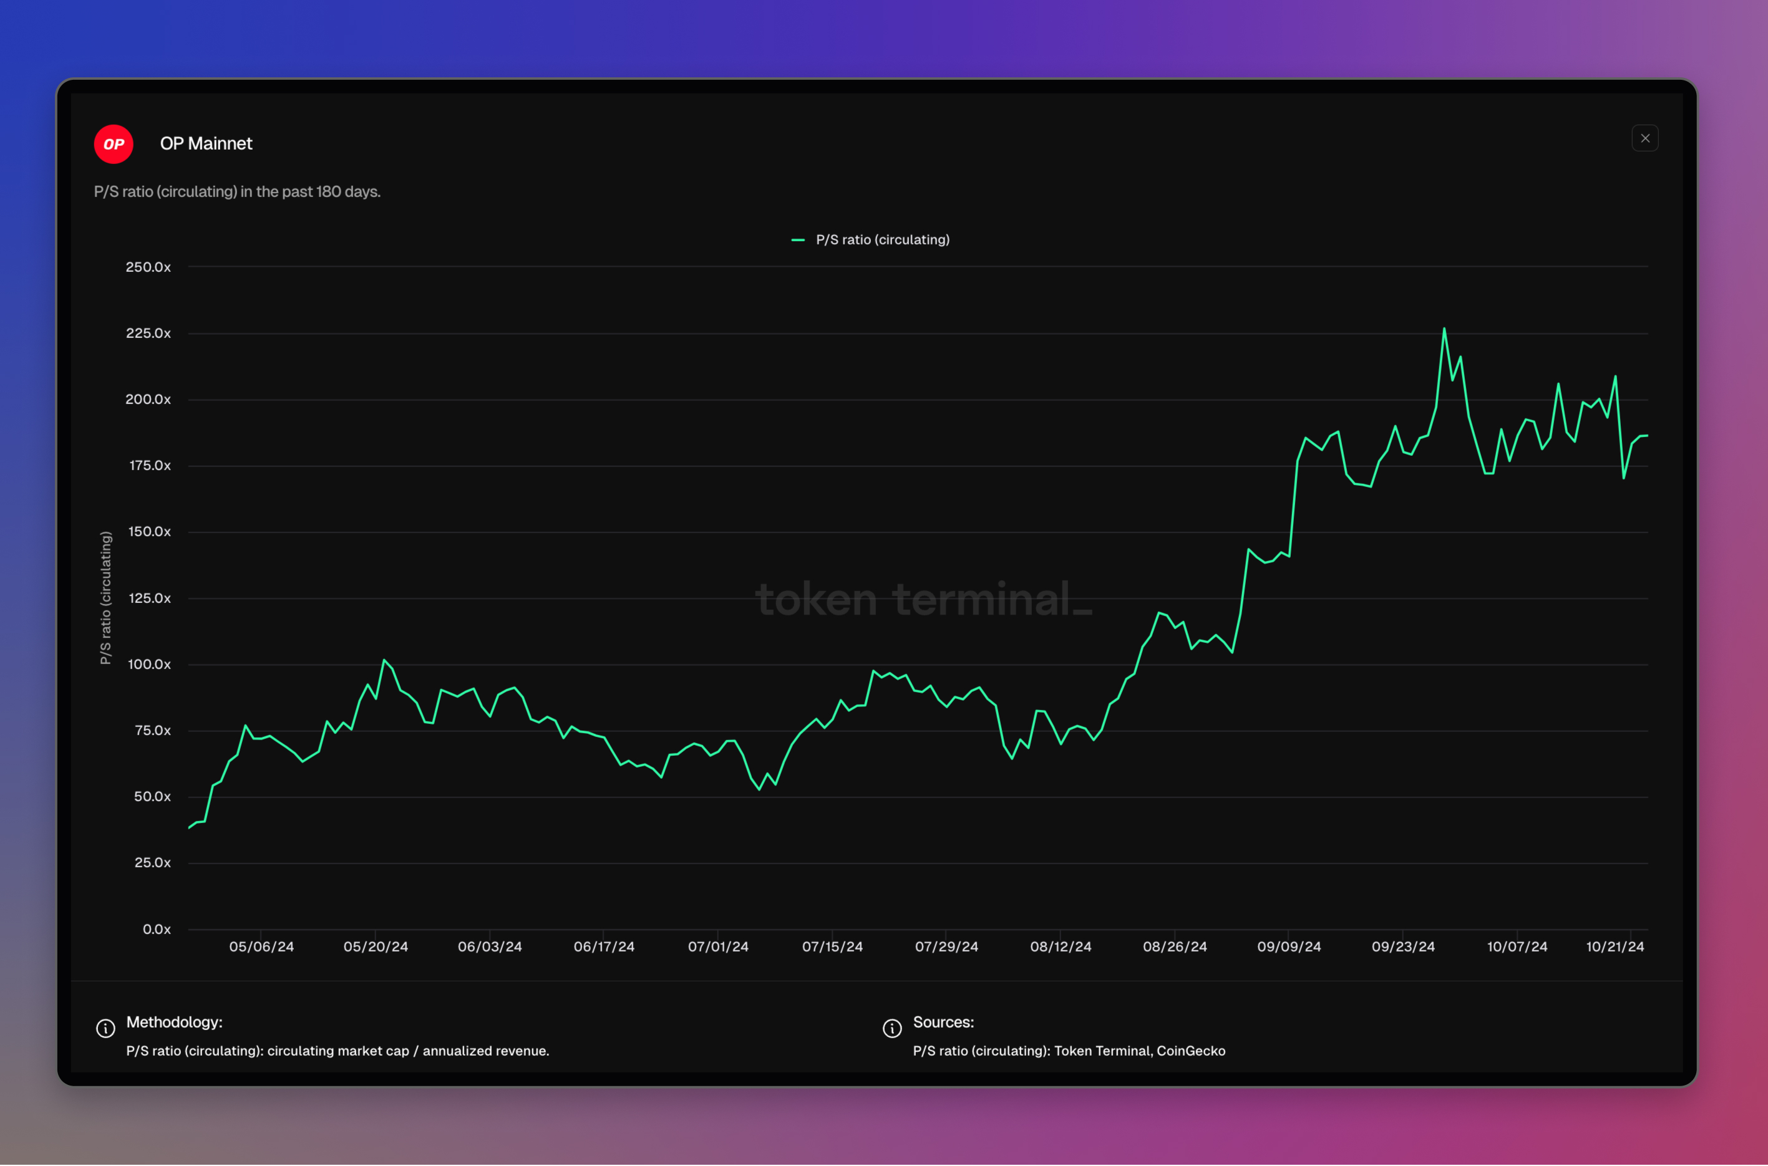Click the 75.0x y-axis label
This screenshot has width=1768, height=1166.
152,730
